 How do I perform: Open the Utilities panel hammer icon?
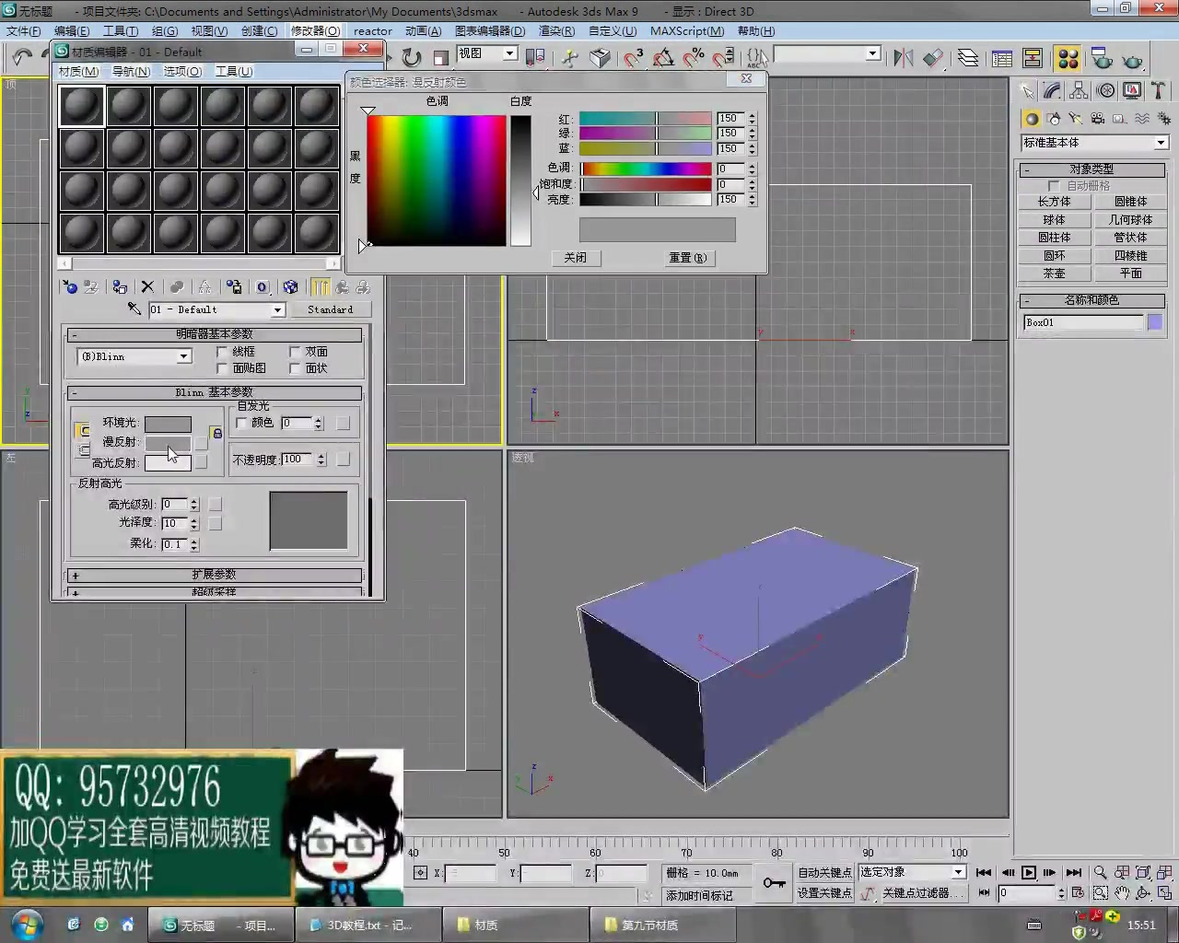(1158, 92)
